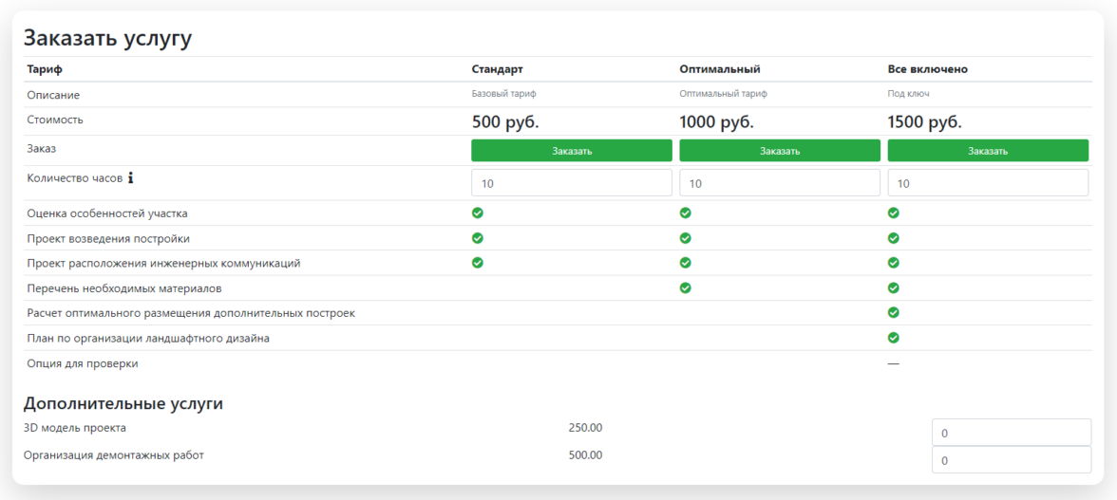The image size is (1117, 500).
Task: Click checkmark for Расчет оптимального размещения дополнительных построек
Action: 894,312
